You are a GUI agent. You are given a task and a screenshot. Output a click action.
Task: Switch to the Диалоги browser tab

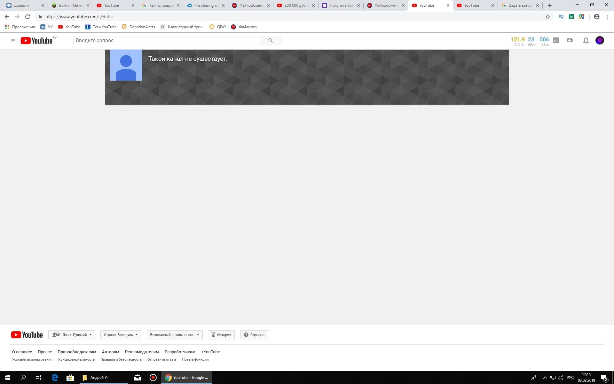22,5
